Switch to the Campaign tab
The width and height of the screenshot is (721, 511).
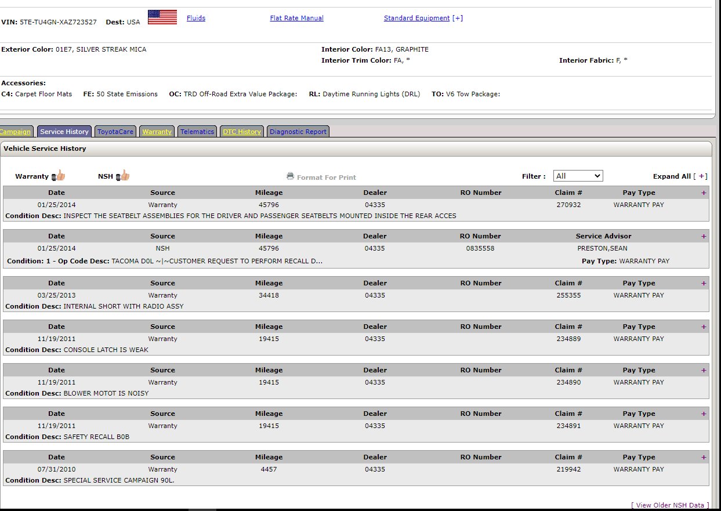[x=15, y=132]
